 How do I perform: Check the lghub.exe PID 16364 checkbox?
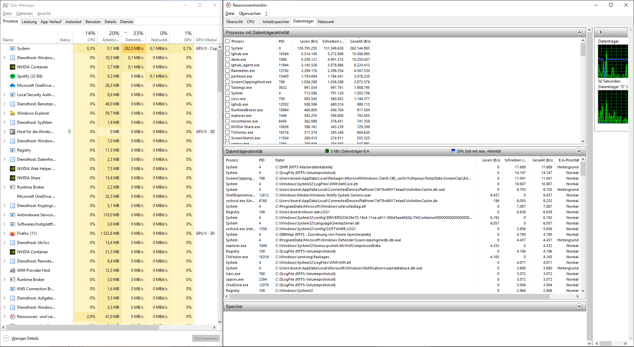point(228,54)
